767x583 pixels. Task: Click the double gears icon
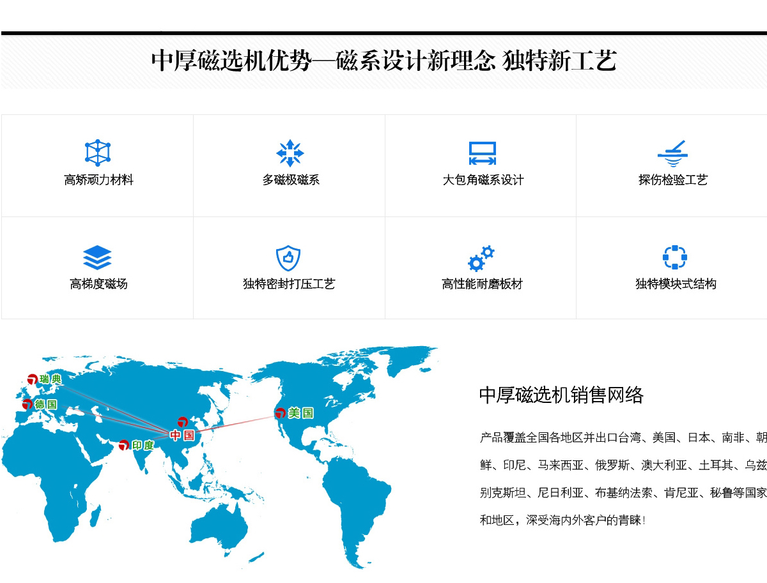pos(481,258)
